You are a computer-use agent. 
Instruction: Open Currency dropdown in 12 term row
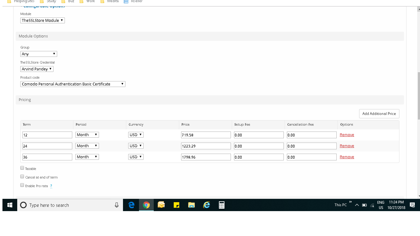click(x=136, y=135)
